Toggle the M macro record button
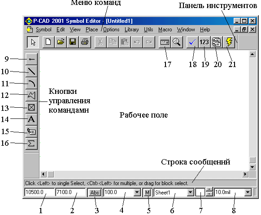 [147, 193]
